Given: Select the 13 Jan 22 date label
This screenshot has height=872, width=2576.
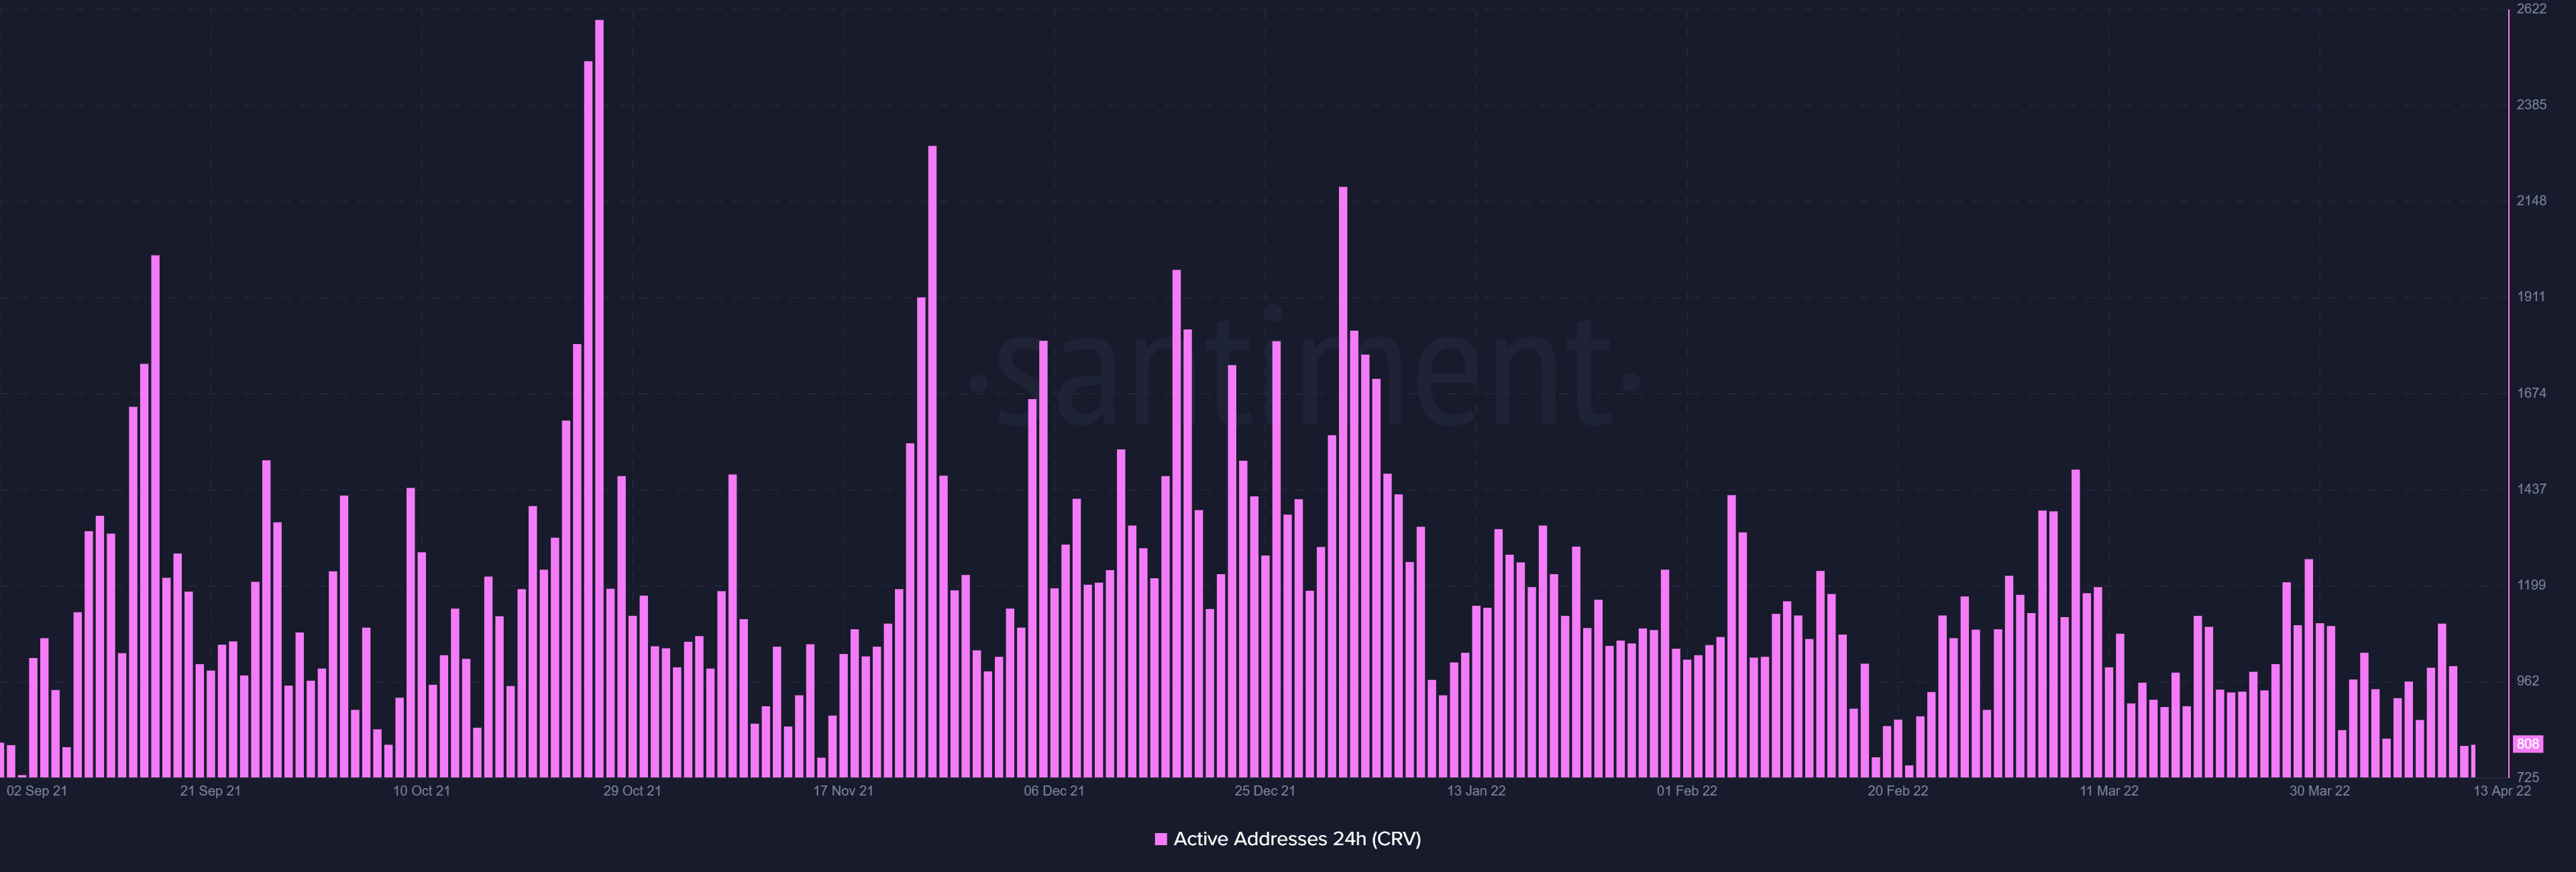Looking at the screenshot, I should click(1476, 791).
